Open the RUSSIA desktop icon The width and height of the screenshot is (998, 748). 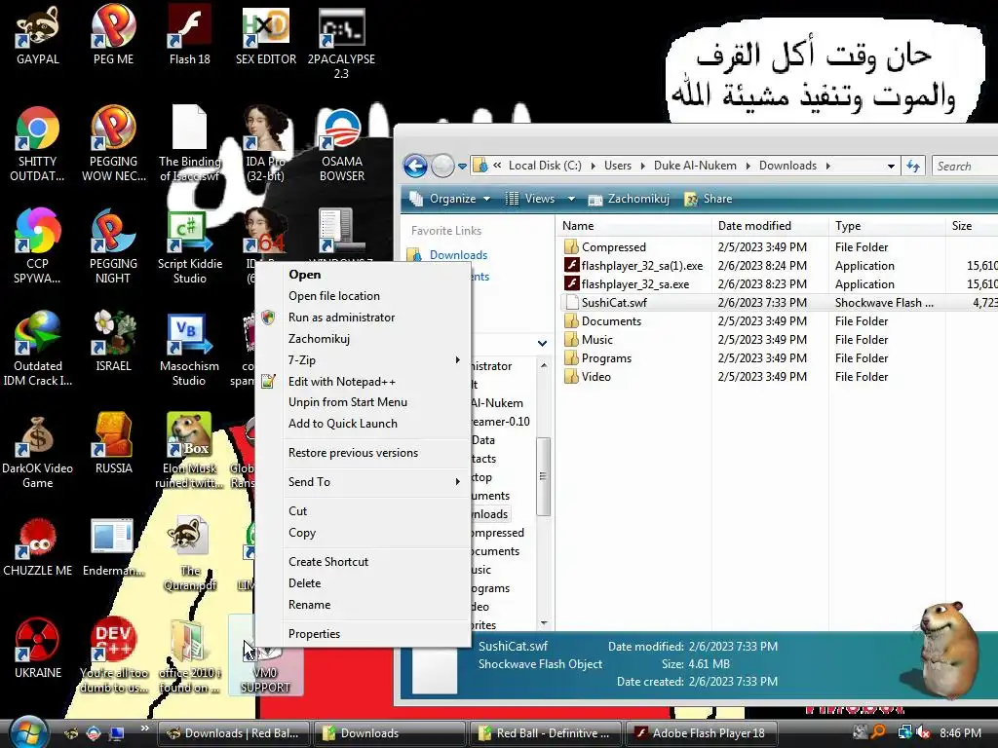click(113, 444)
